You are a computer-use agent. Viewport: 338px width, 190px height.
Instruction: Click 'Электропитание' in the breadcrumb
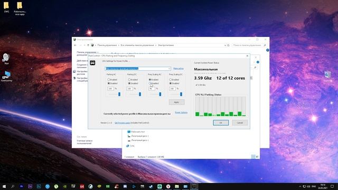pos(166,45)
